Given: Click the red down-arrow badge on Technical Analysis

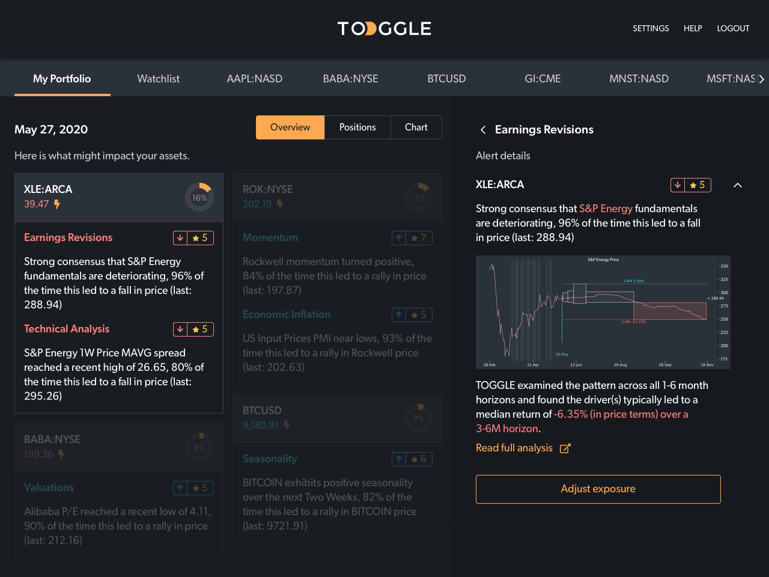Looking at the screenshot, I should 180,329.
